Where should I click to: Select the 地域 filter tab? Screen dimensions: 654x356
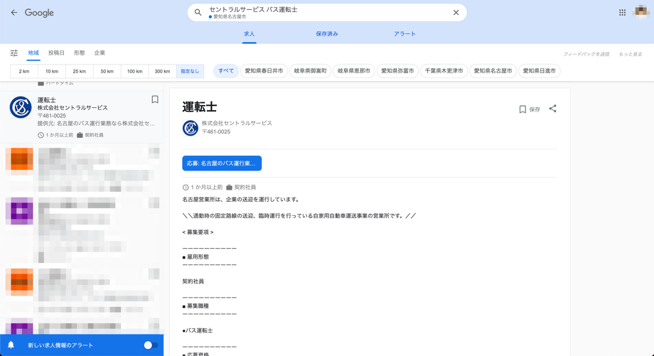click(33, 53)
